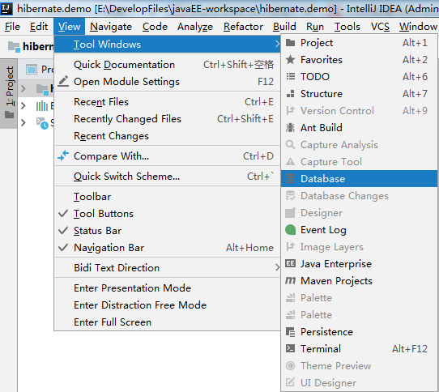Click the UI Designer icon

click(290, 382)
